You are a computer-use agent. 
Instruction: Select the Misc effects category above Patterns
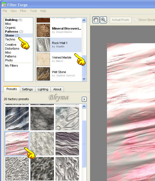(x=8, y=52)
